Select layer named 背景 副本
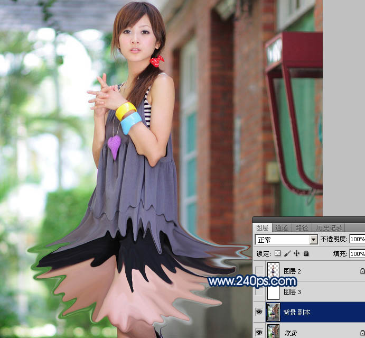This screenshot has width=365, height=338. [x=297, y=313]
